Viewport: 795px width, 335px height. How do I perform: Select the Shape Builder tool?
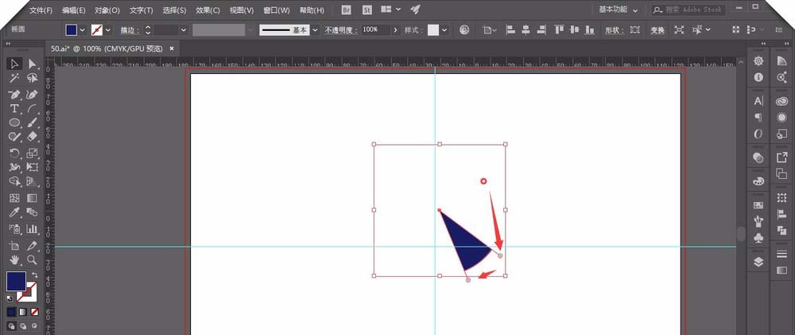point(14,181)
